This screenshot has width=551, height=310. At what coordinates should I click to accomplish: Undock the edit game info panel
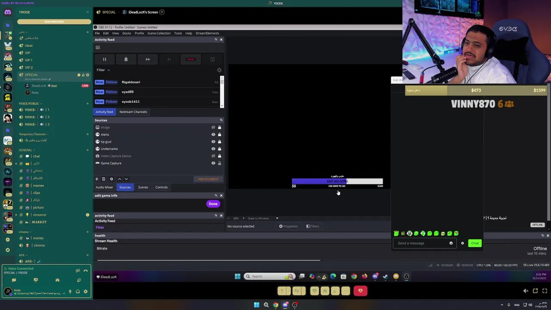[x=216, y=195]
